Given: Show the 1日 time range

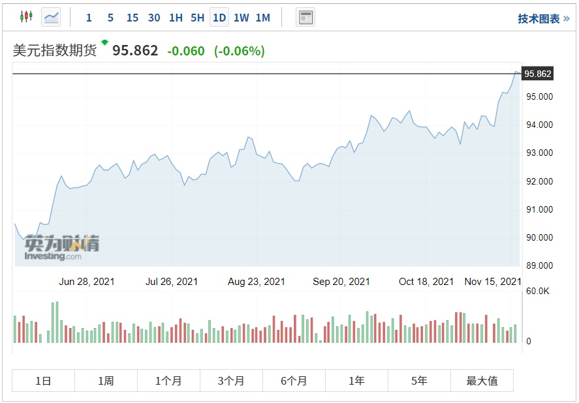Looking at the screenshot, I should pyautogui.click(x=43, y=381).
